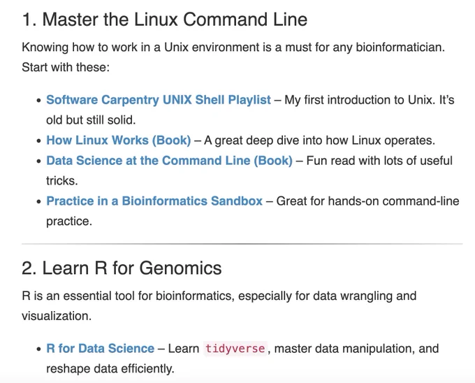Open the Software Carpentry UNIX Shell Playlist link
Screen dimensions: 475x383
[x=159, y=100]
